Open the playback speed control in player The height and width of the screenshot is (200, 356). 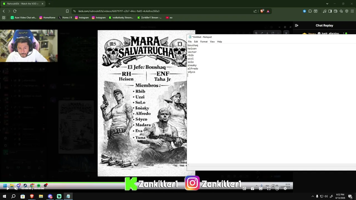[x=277, y=189]
